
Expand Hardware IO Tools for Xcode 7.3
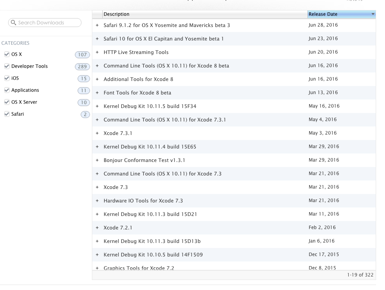pyautogui.click(x=97, y=201)
